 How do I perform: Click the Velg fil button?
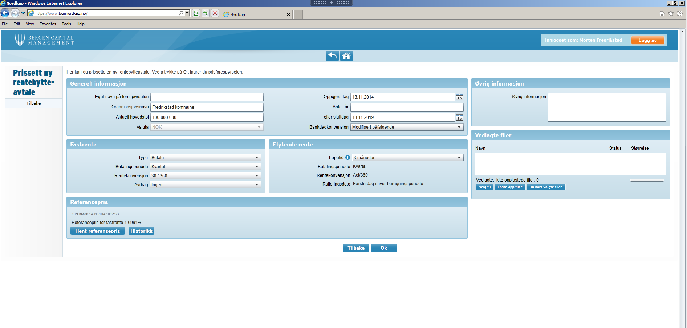[x=484, y=187]
